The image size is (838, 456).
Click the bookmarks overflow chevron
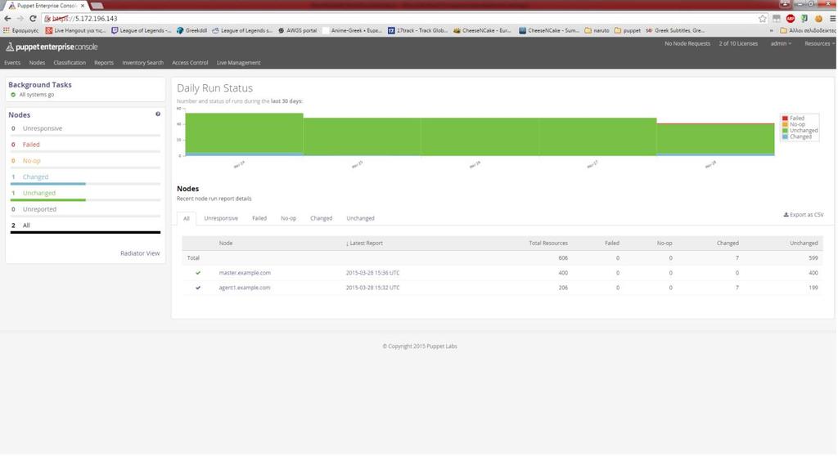(771, 30)
